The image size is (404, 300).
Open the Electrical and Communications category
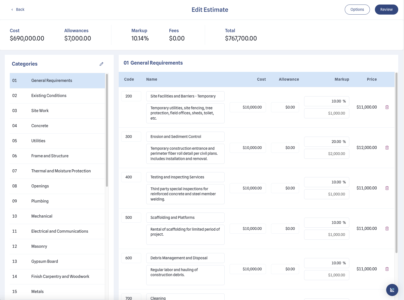[59, 231]
